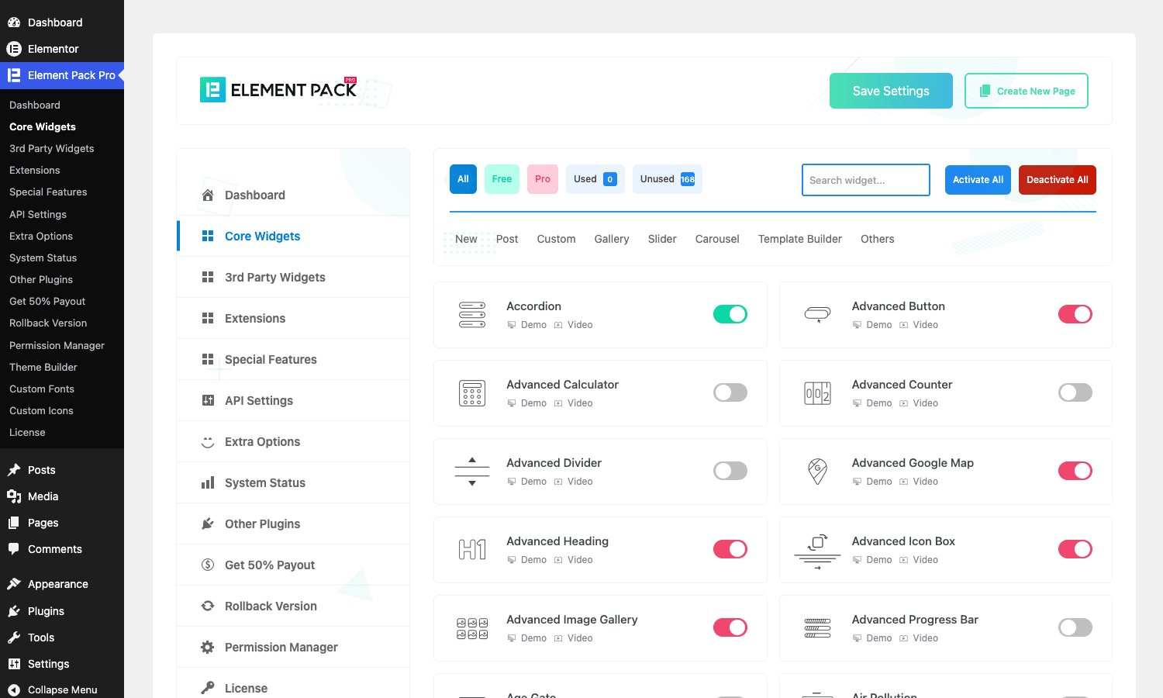Click the Advanced Google Map pin icon
The image size is (1163, 698).
(x=817, y=472)
